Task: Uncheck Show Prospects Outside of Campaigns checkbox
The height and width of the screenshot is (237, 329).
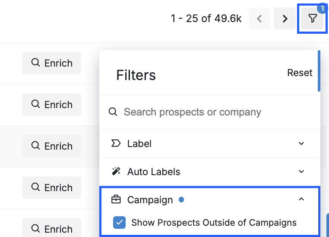Action: (119, 223)
